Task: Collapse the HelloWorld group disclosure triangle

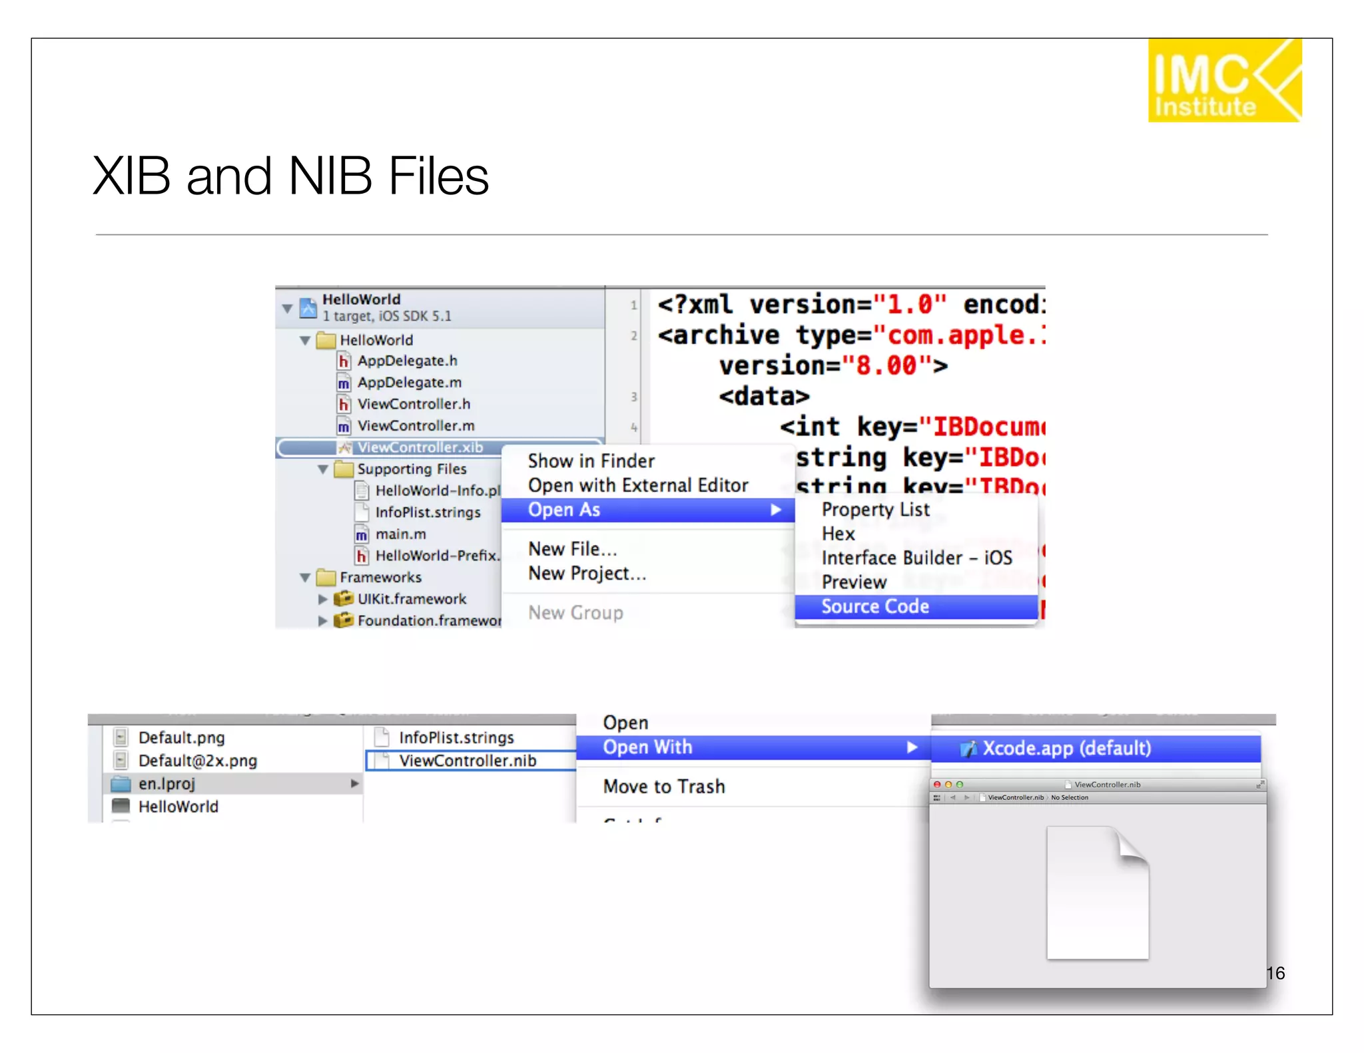Action: (305, 341)
